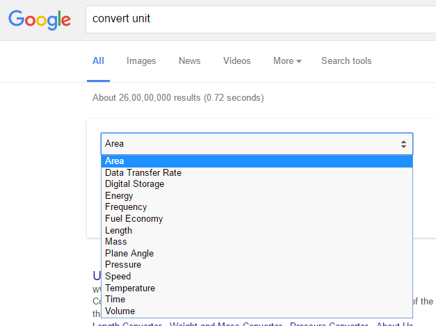This screenshot has width=436, height=326.
Task: Select Length unit category
Action: coord(118,230)
